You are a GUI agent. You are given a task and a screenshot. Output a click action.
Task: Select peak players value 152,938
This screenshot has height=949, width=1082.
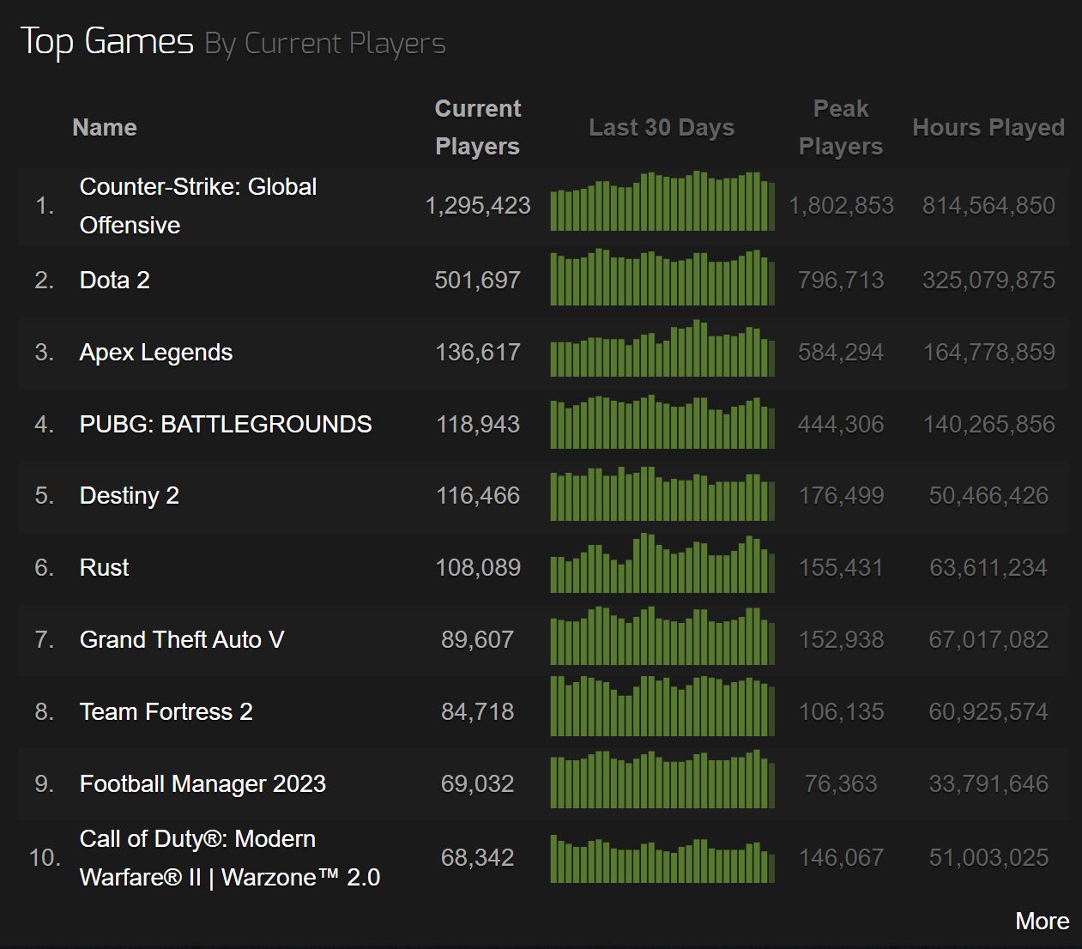click(841, 639)
